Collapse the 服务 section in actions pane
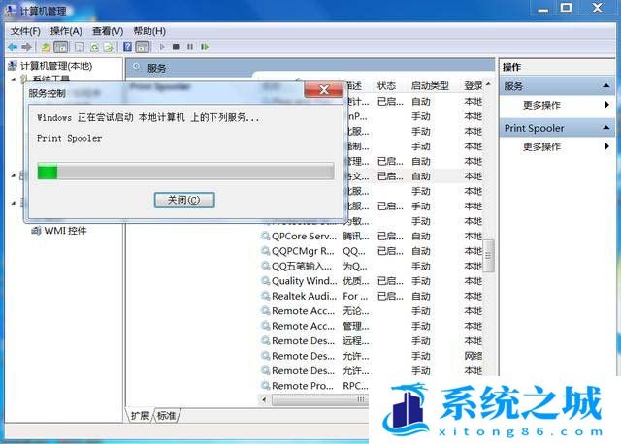Viewport: 621px width, 444px height. (607, 86)
